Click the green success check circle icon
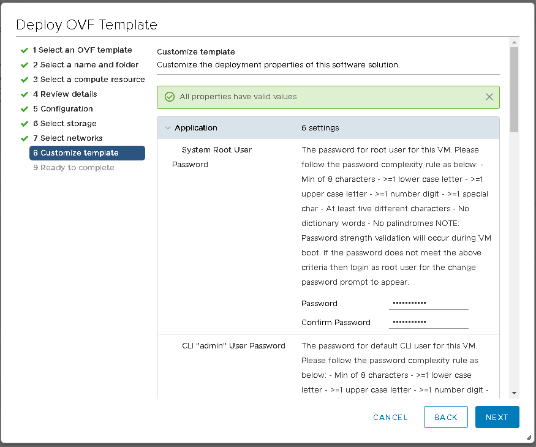This screenshot has height=447, width=536. (170, 97)
